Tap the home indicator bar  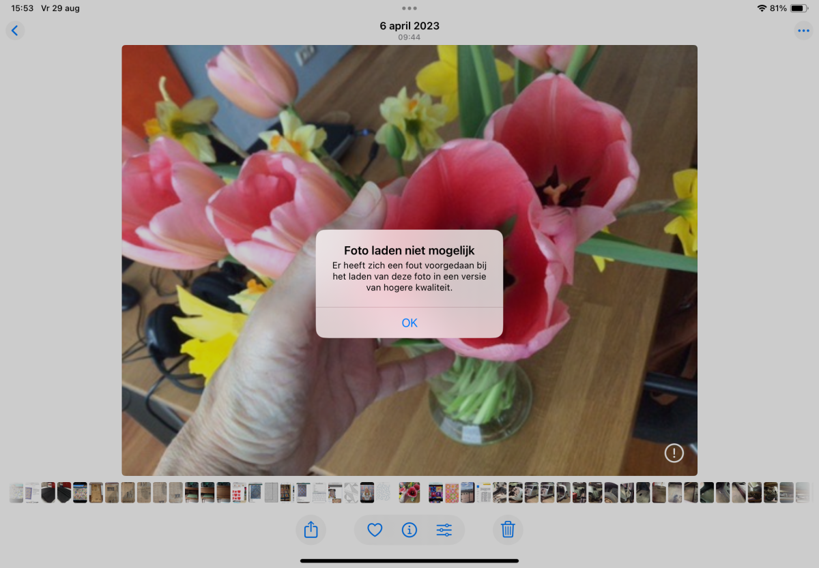click(x=409, y=560)
